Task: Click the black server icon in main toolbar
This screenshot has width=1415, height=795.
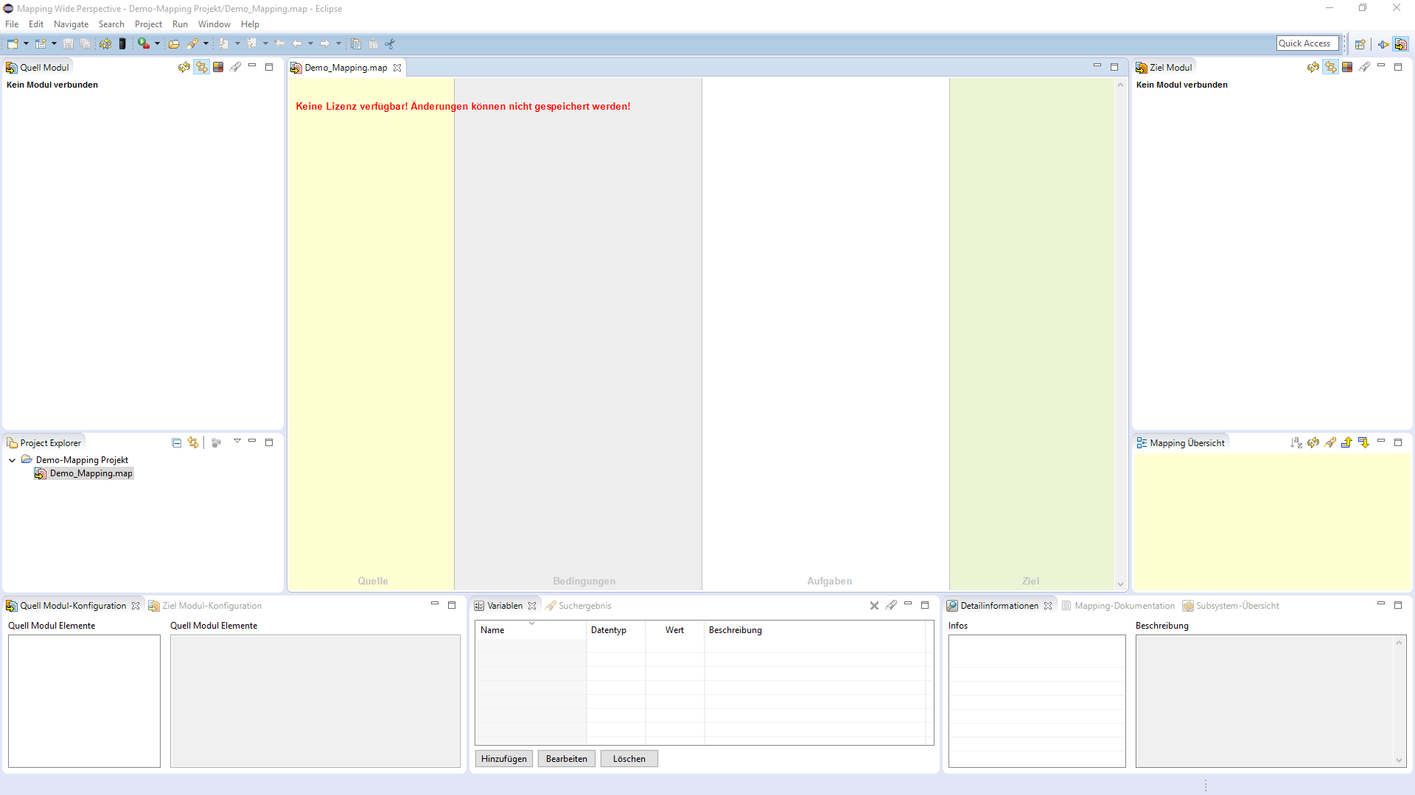Action: 122,44
